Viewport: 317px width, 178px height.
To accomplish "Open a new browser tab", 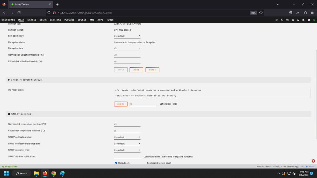I will pos(57,4).
